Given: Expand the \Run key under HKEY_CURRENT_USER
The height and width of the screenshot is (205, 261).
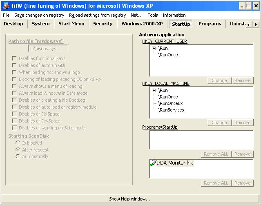Looking at the screenshot, I should click(154, 49).
